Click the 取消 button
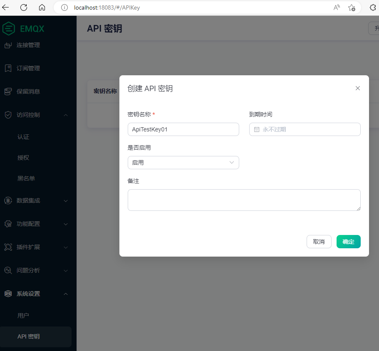This screenshot has width=379, height=351. click(319, 242)
